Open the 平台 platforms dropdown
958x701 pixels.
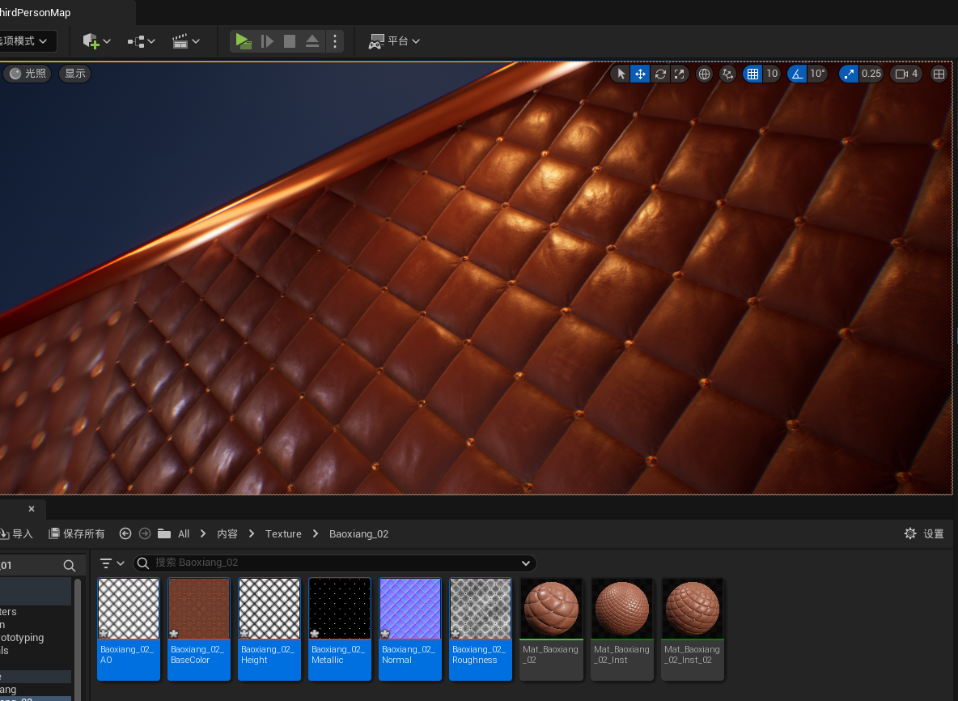(x=395, y=41)
